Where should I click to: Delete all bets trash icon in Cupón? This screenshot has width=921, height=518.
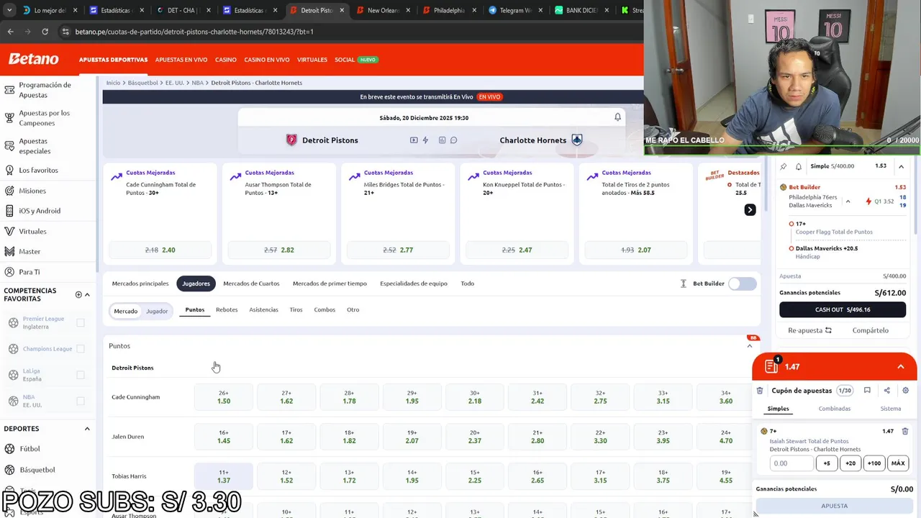coord(760,391)
